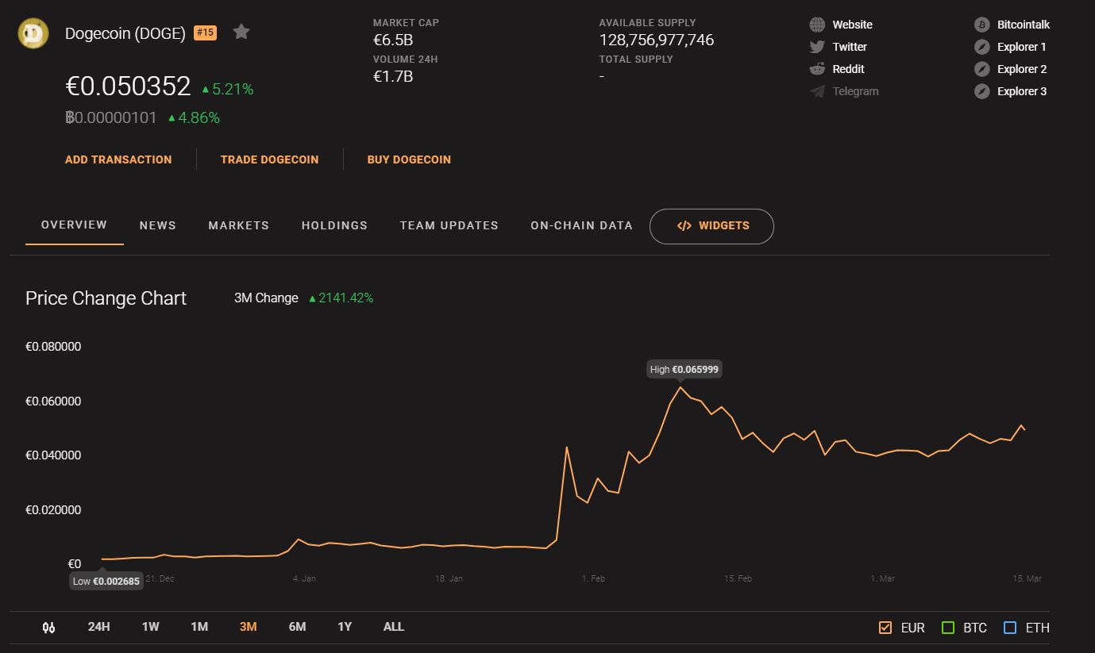Screen dimensions: 1095x653
Task: Click the €0.040000 y-axis label
Action: [x=53, y=455]
